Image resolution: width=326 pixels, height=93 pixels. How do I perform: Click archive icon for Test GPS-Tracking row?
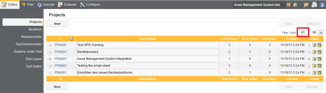(319, 45)
